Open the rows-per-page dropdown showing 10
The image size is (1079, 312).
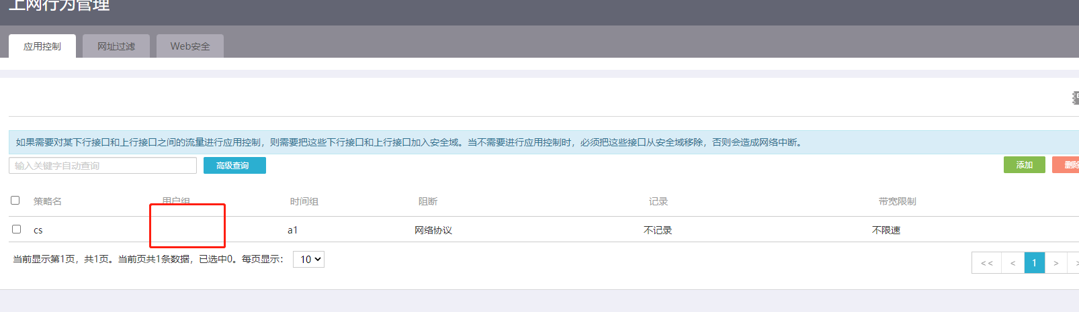pyautogui.click(x=308, y=260)
